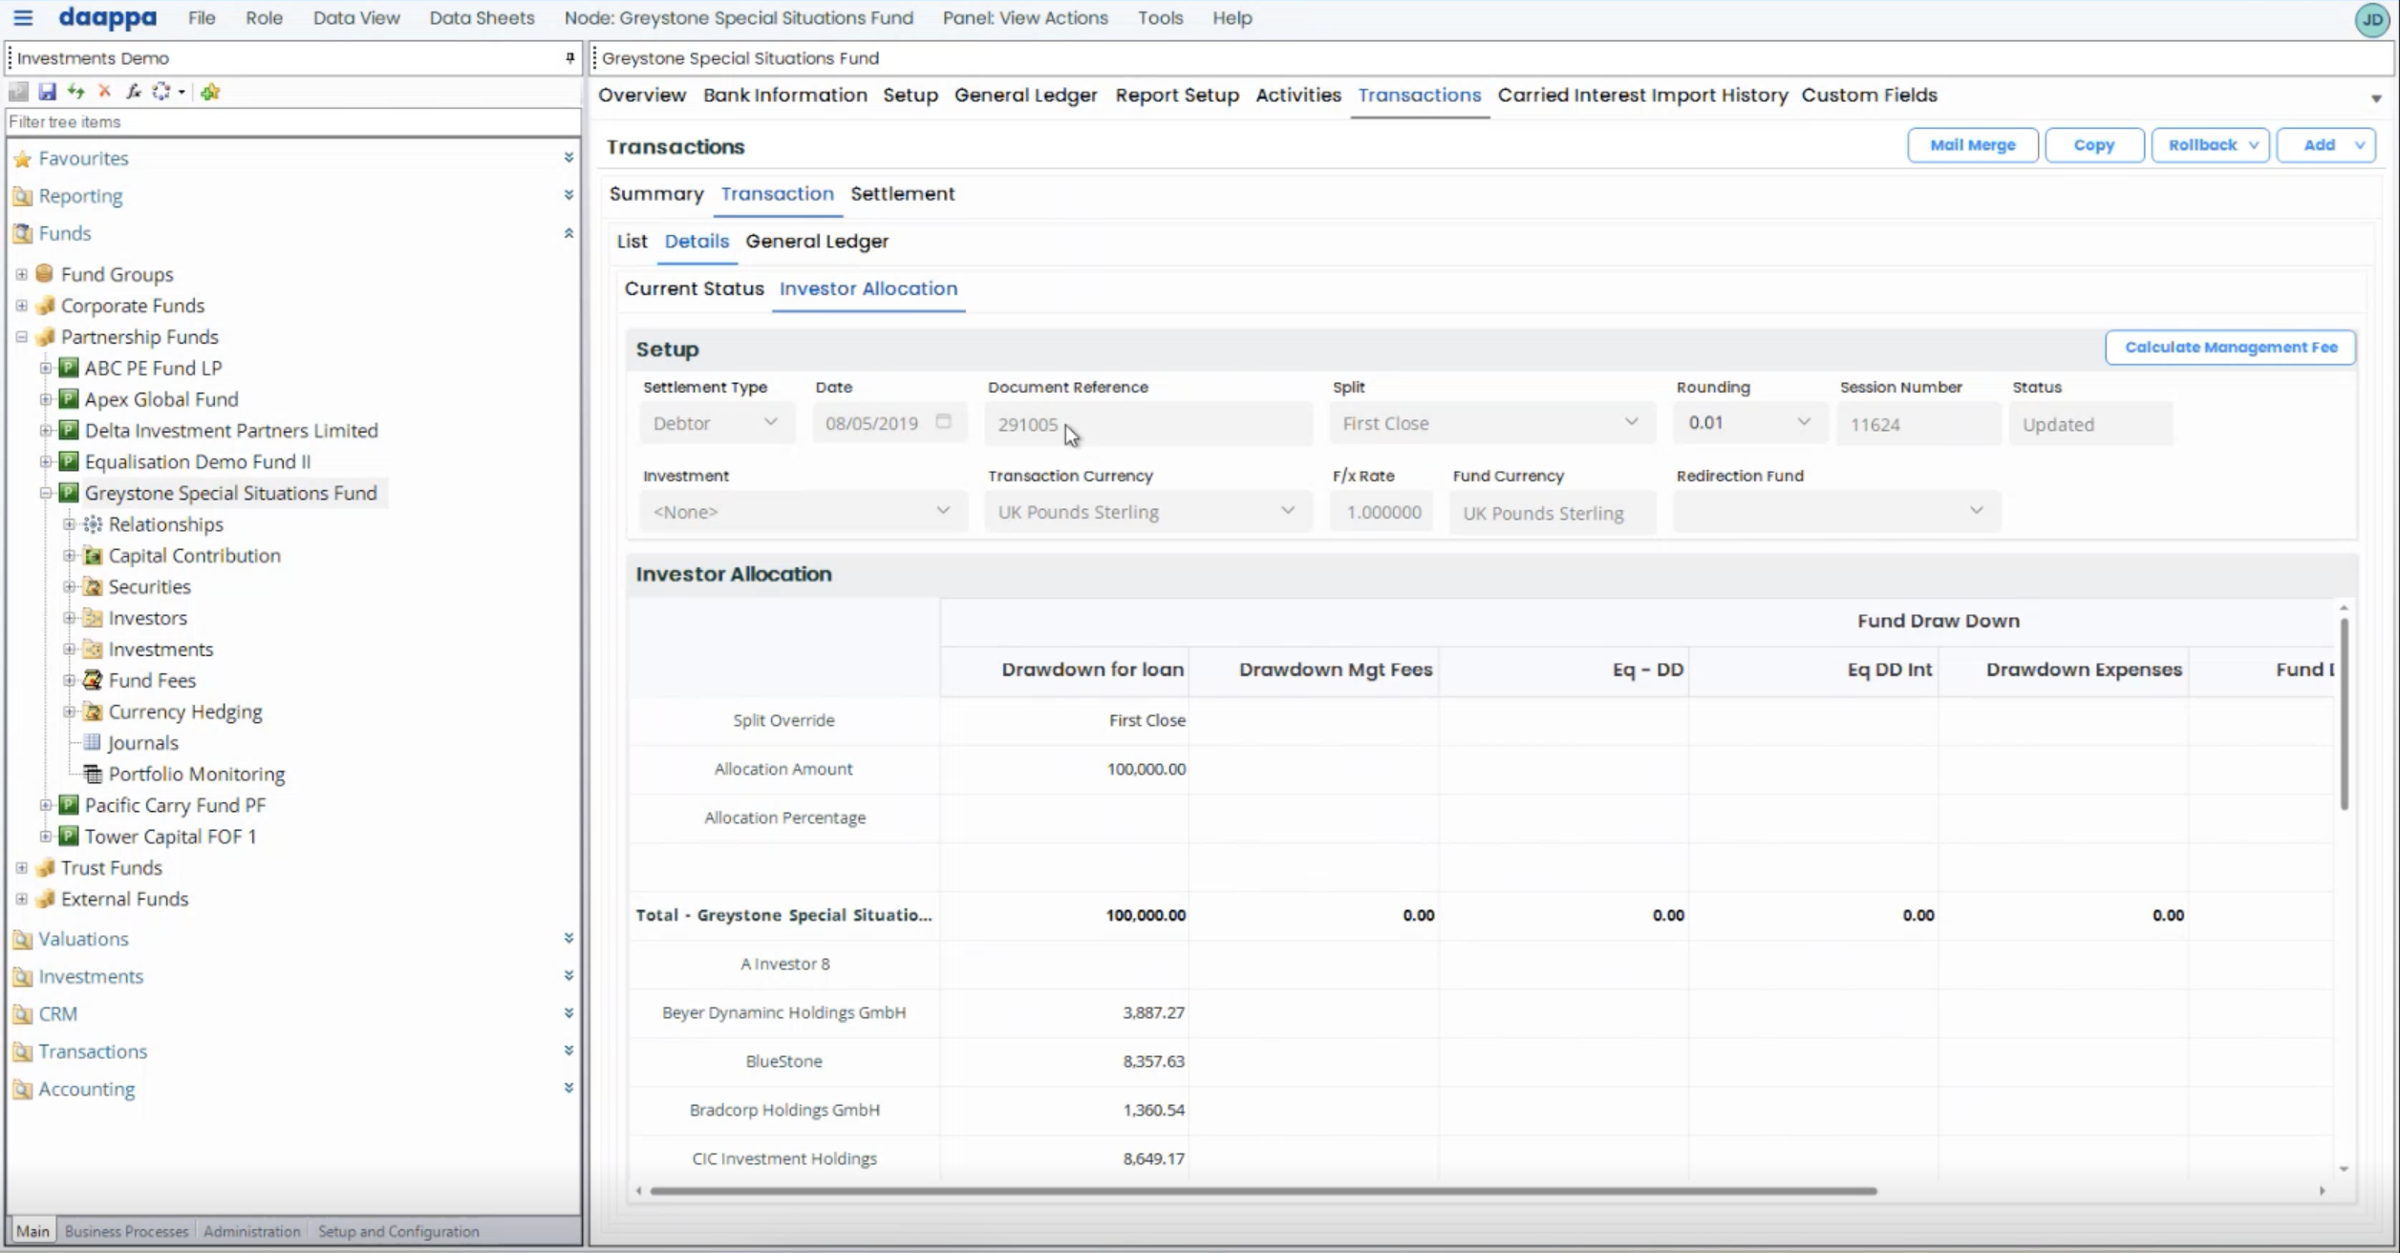This screenshot has width=2400, height=1253.
Task: Open the Data Sheets menu
Action: (x=482, y=18)
